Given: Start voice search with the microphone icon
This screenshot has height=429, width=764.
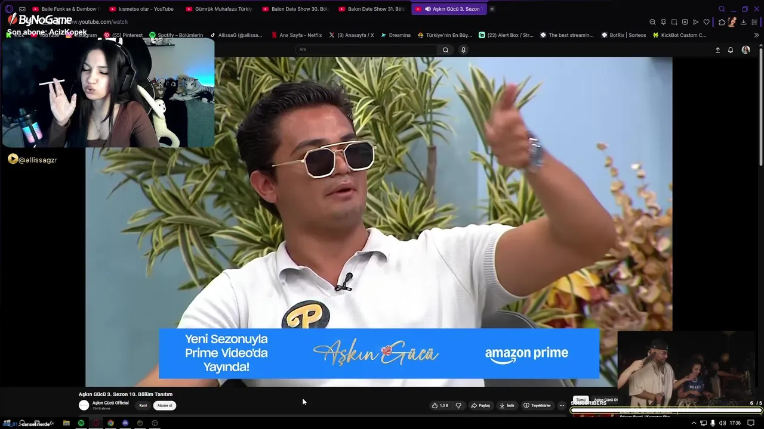Looking at the screenshot, I should tap(463, 50).
